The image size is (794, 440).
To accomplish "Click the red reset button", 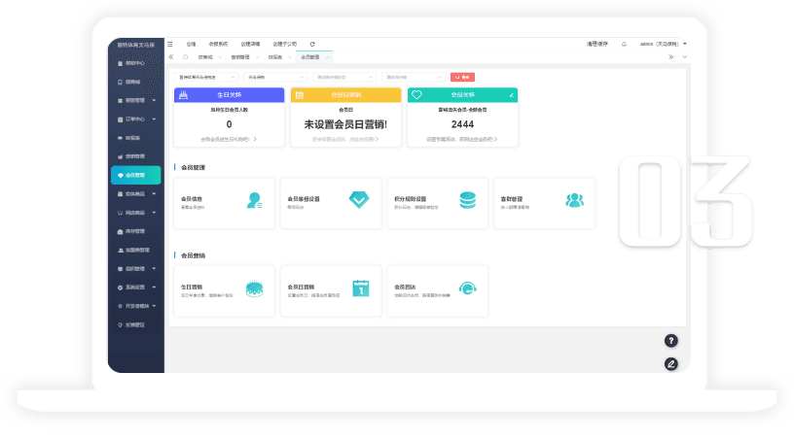I will coord(463,76).
